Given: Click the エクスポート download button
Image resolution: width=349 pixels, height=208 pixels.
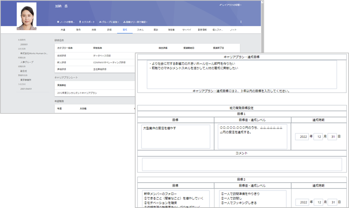Looking at the screenshot, I should click(x=87, y=22).
